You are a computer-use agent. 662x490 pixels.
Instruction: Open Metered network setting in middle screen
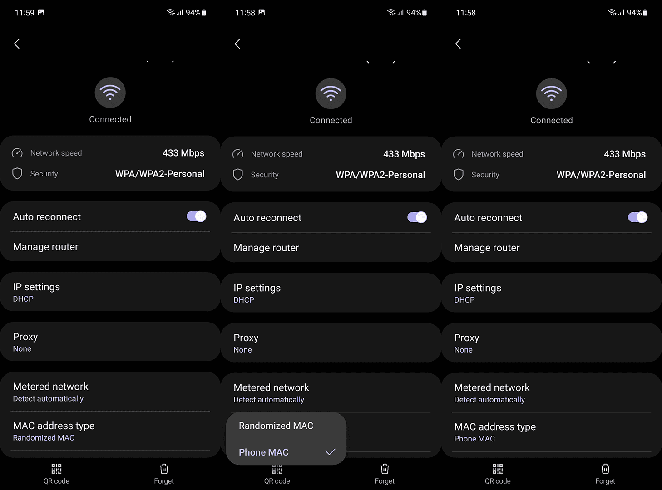tap(331, 392)
